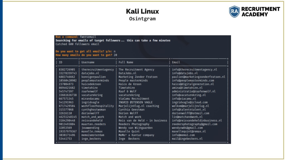The width and height of the screenshot is (285, 160).
Task: Click full name 'ViaCamu Recruitment'
Action: click(134, 99)
